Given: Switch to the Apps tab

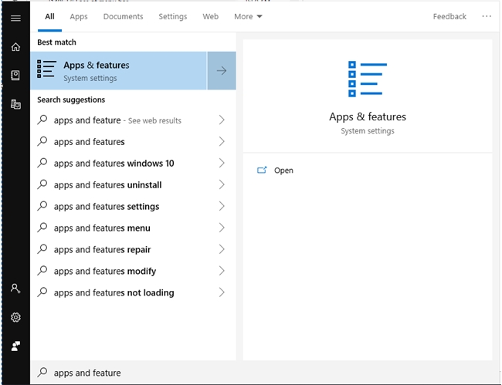Looking at the screenshot, I should 79,17.
